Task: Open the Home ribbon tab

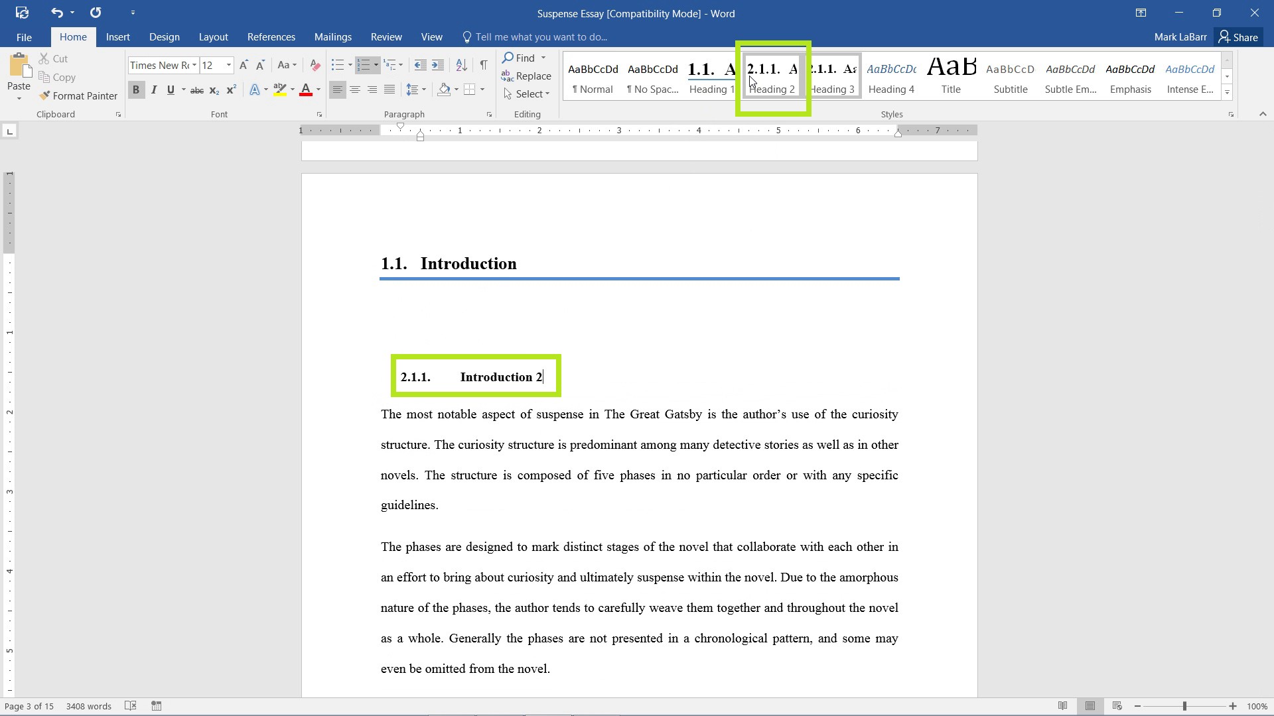Action: pyautogui.click(x=74, y=36)
